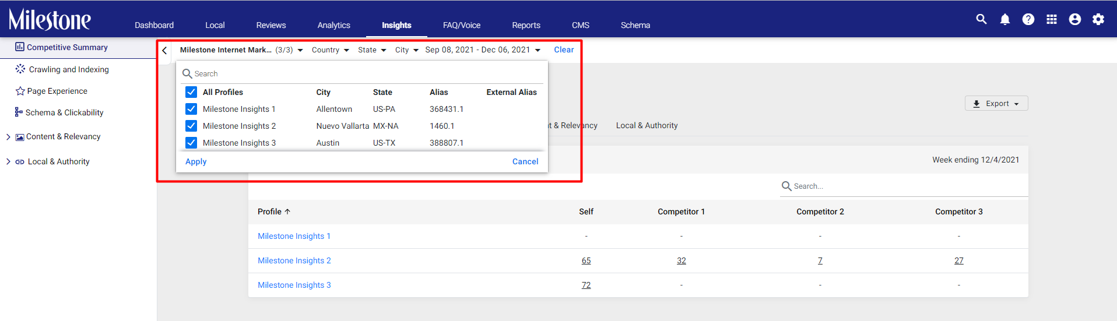Open the date range dropdown
The height and width of the screenshot is (321, 1117).
click(483, 50)
